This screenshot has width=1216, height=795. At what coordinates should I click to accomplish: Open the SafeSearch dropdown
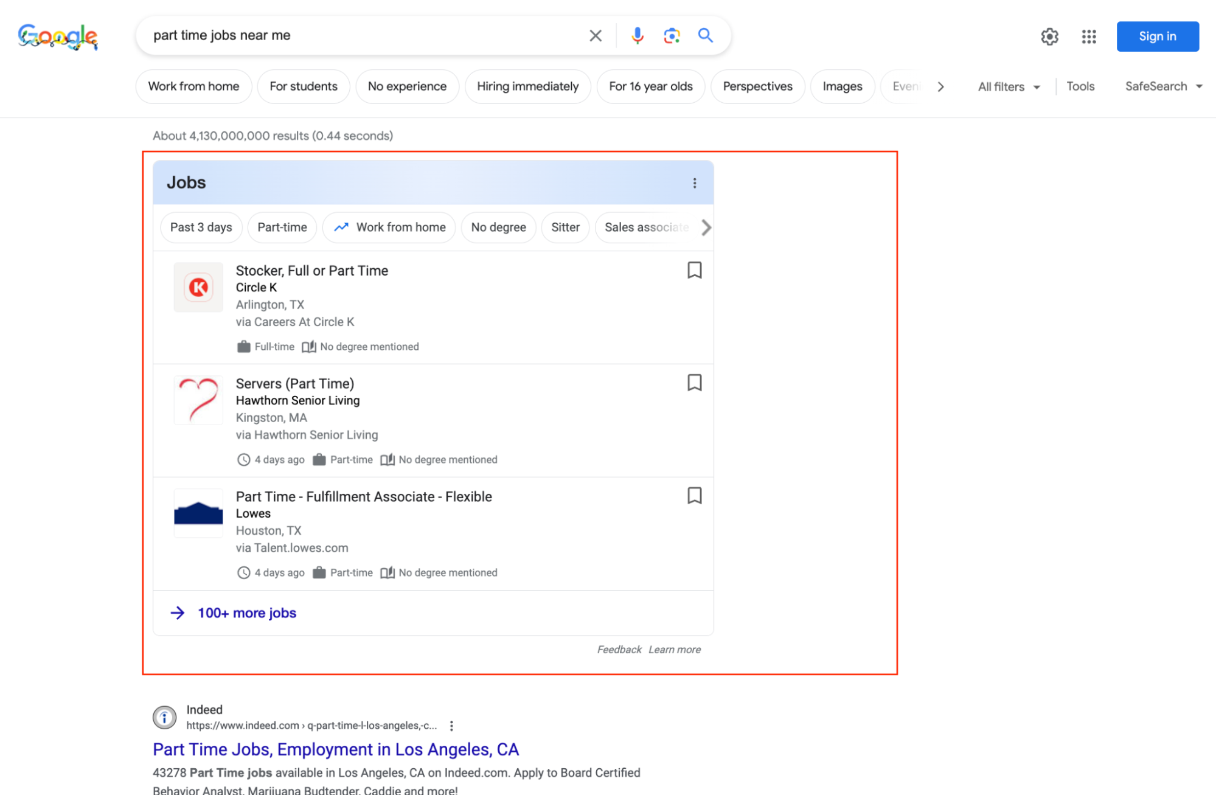point(1163,86)
